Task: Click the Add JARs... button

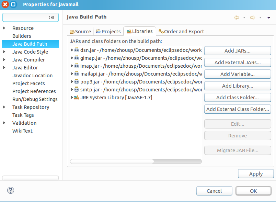Action: pyautogui.click(x=238, y=51)
